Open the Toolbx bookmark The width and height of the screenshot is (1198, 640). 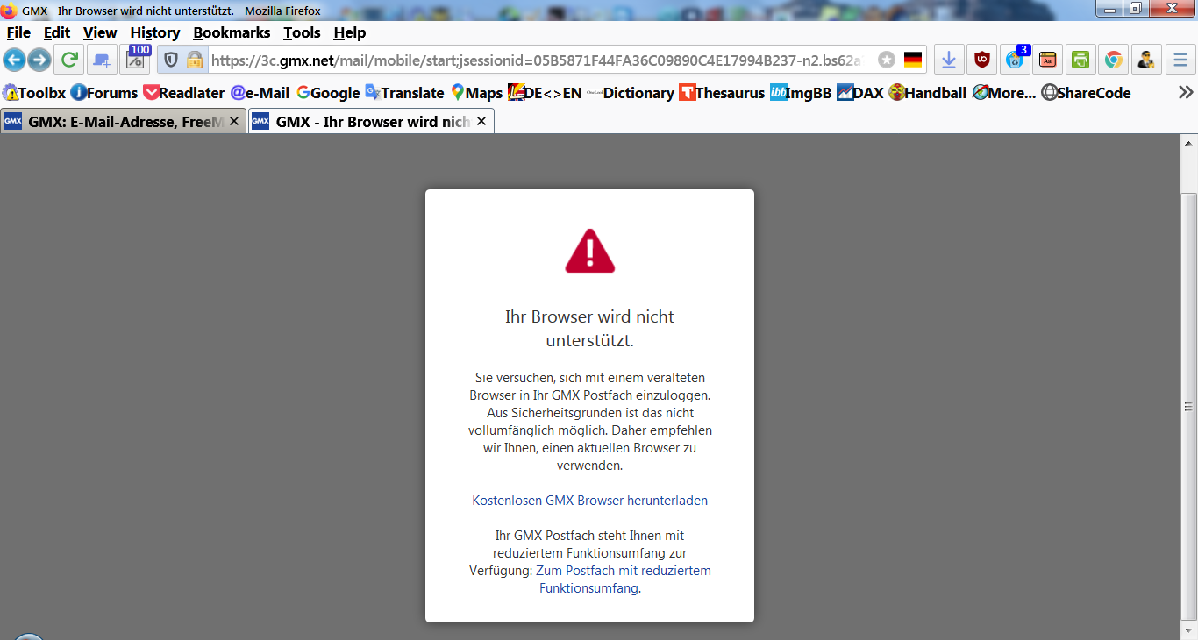(34, 93)
